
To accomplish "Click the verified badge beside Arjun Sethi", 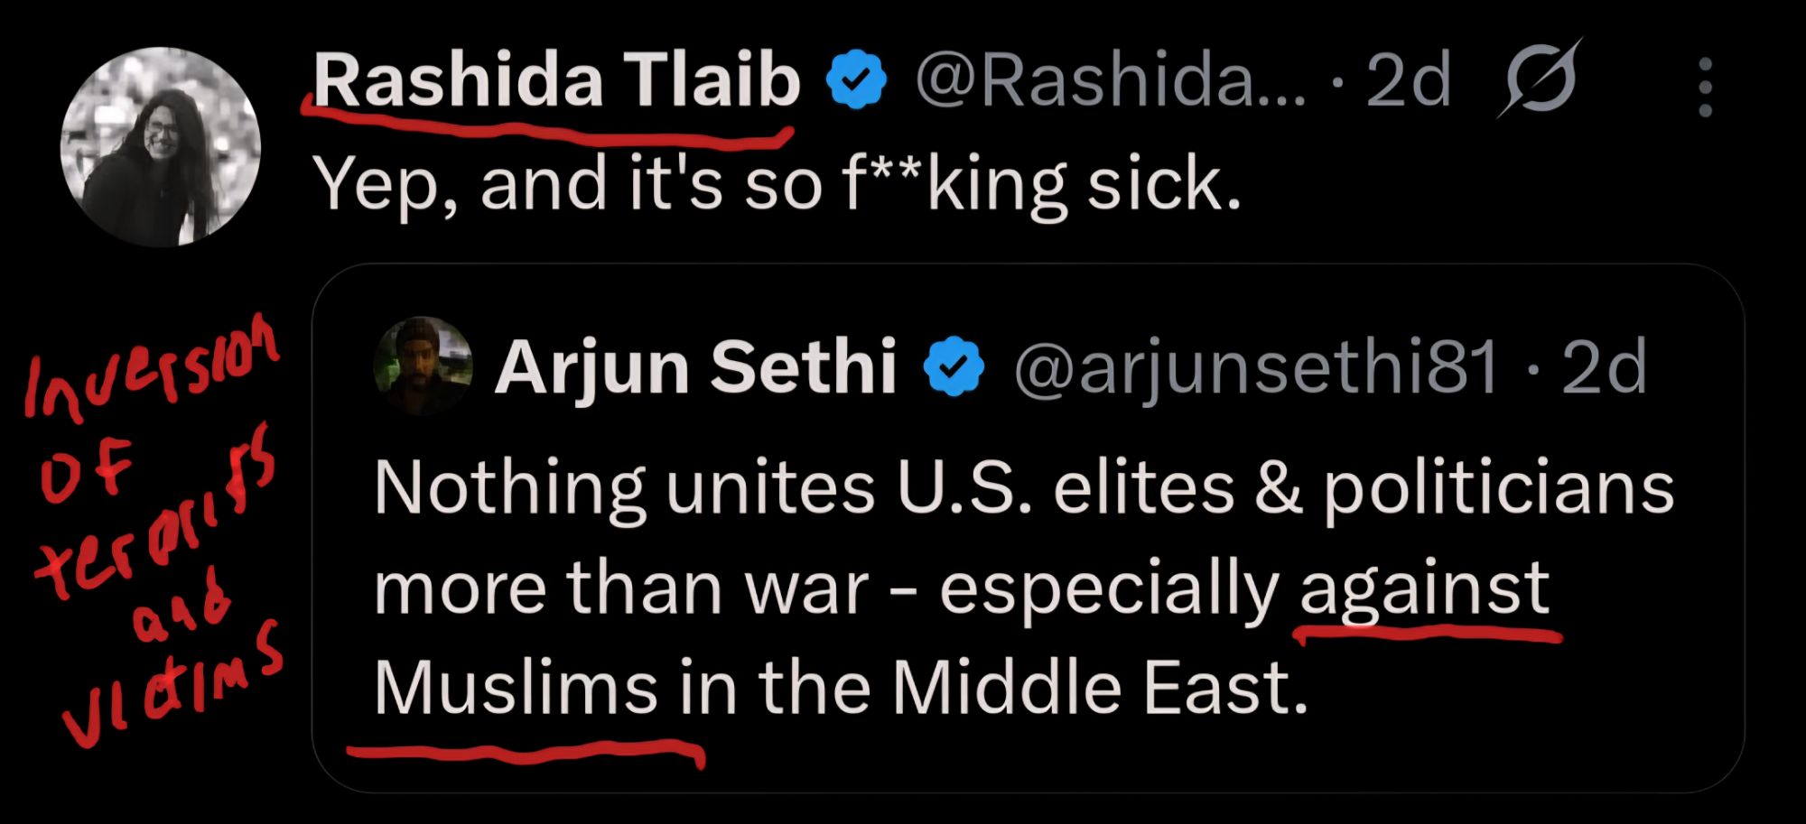I will pos(954,366).
